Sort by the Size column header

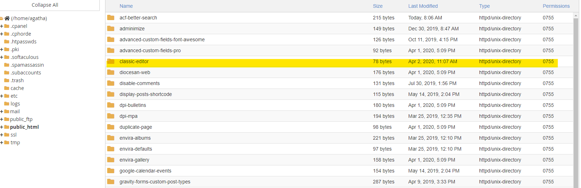pos(378,6)
